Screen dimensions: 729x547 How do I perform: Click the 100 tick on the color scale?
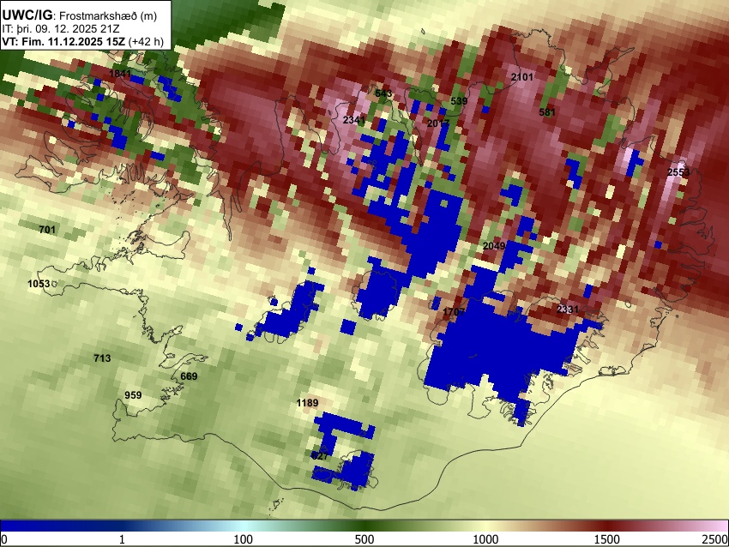pyautogui.click(x=244, y=539)
